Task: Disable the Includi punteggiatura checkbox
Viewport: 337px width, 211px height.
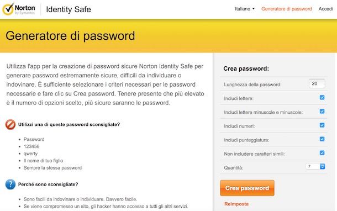Action: [322, 139]
